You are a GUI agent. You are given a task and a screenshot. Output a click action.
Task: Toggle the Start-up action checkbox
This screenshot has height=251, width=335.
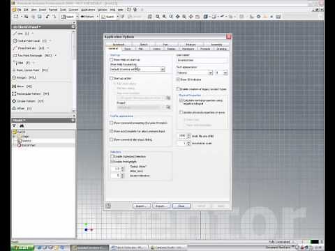pyautogui.click(x=112, y=78)
